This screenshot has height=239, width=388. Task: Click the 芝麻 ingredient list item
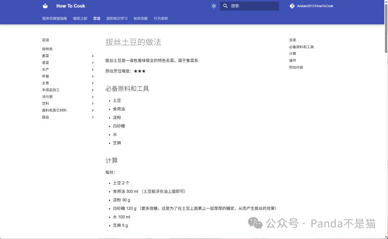point(117,143)
